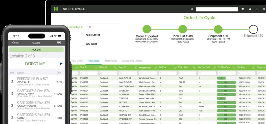Tap the CART0019-S COCOA-POW-R order row

(x=36, y=105)
